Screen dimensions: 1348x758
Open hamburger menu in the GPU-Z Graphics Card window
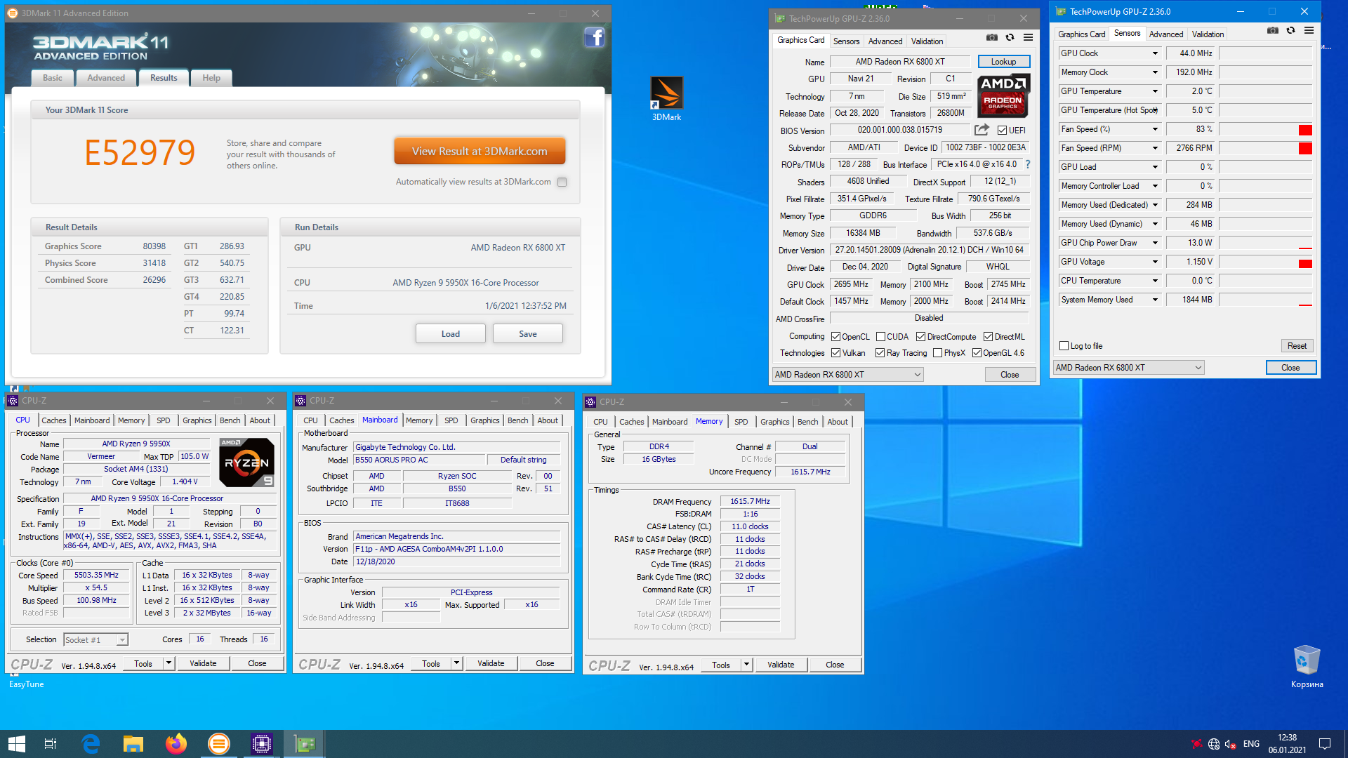[x=1028, y=38]
